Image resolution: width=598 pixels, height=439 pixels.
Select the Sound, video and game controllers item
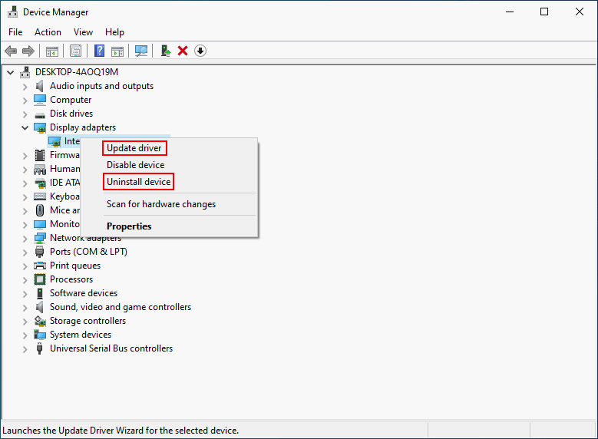click(x=121, y=307)
